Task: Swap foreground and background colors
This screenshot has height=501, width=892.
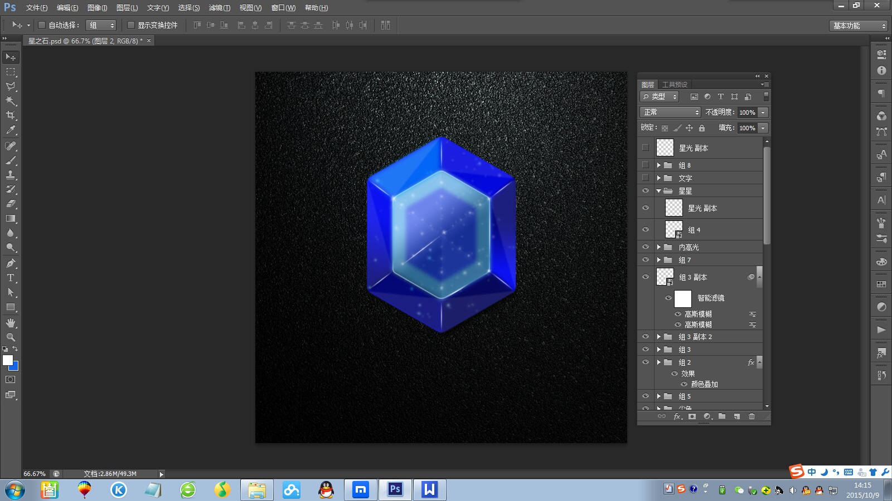Action: tap(15, 349)
